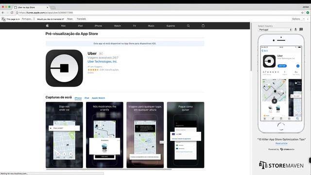Open Music in the Apple nav bar
This screenshot has height=175, width=311.
(x=151, y=26)
